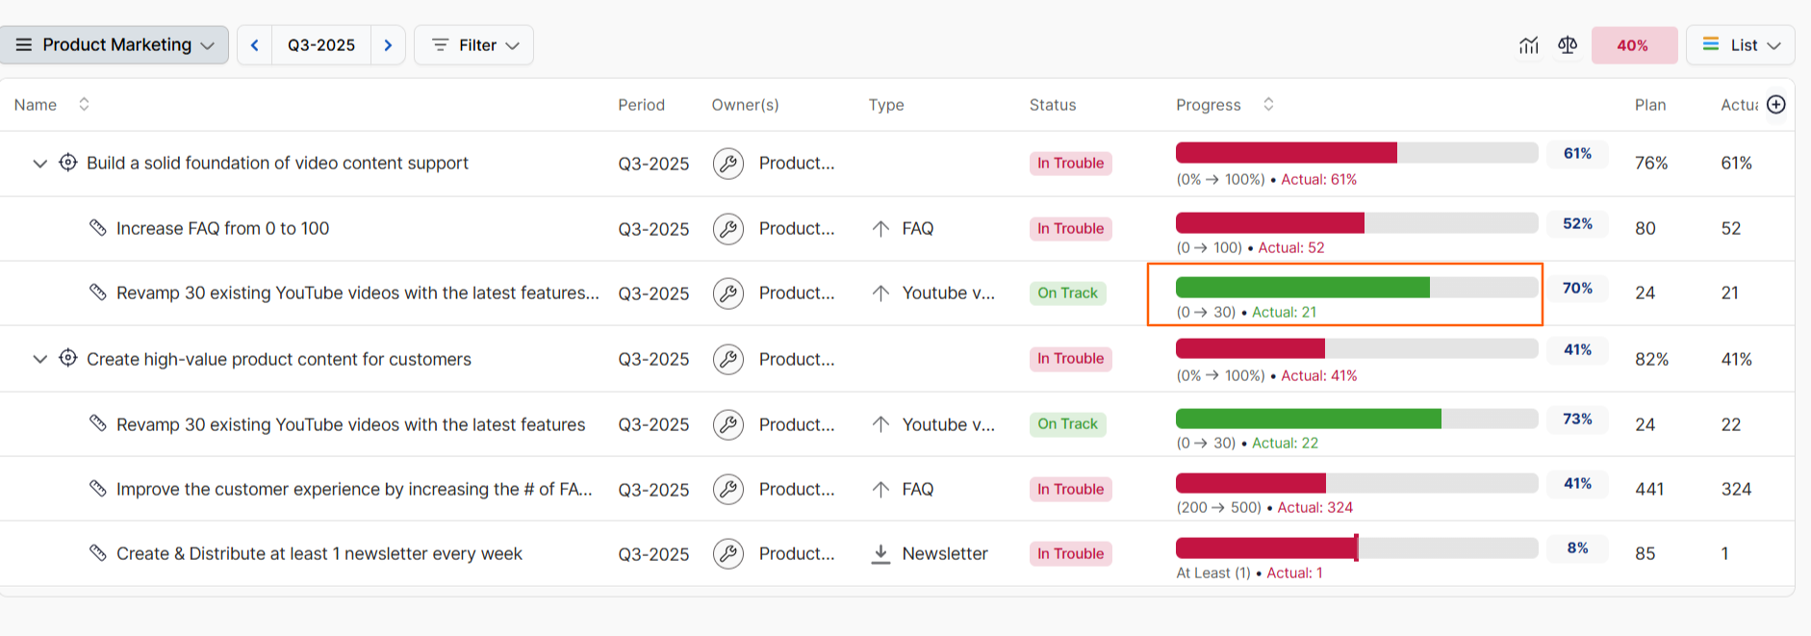The width and height of the screenshot is (1811, 636).
Task: Go to the previous quarter
Action: coord(255,45)
